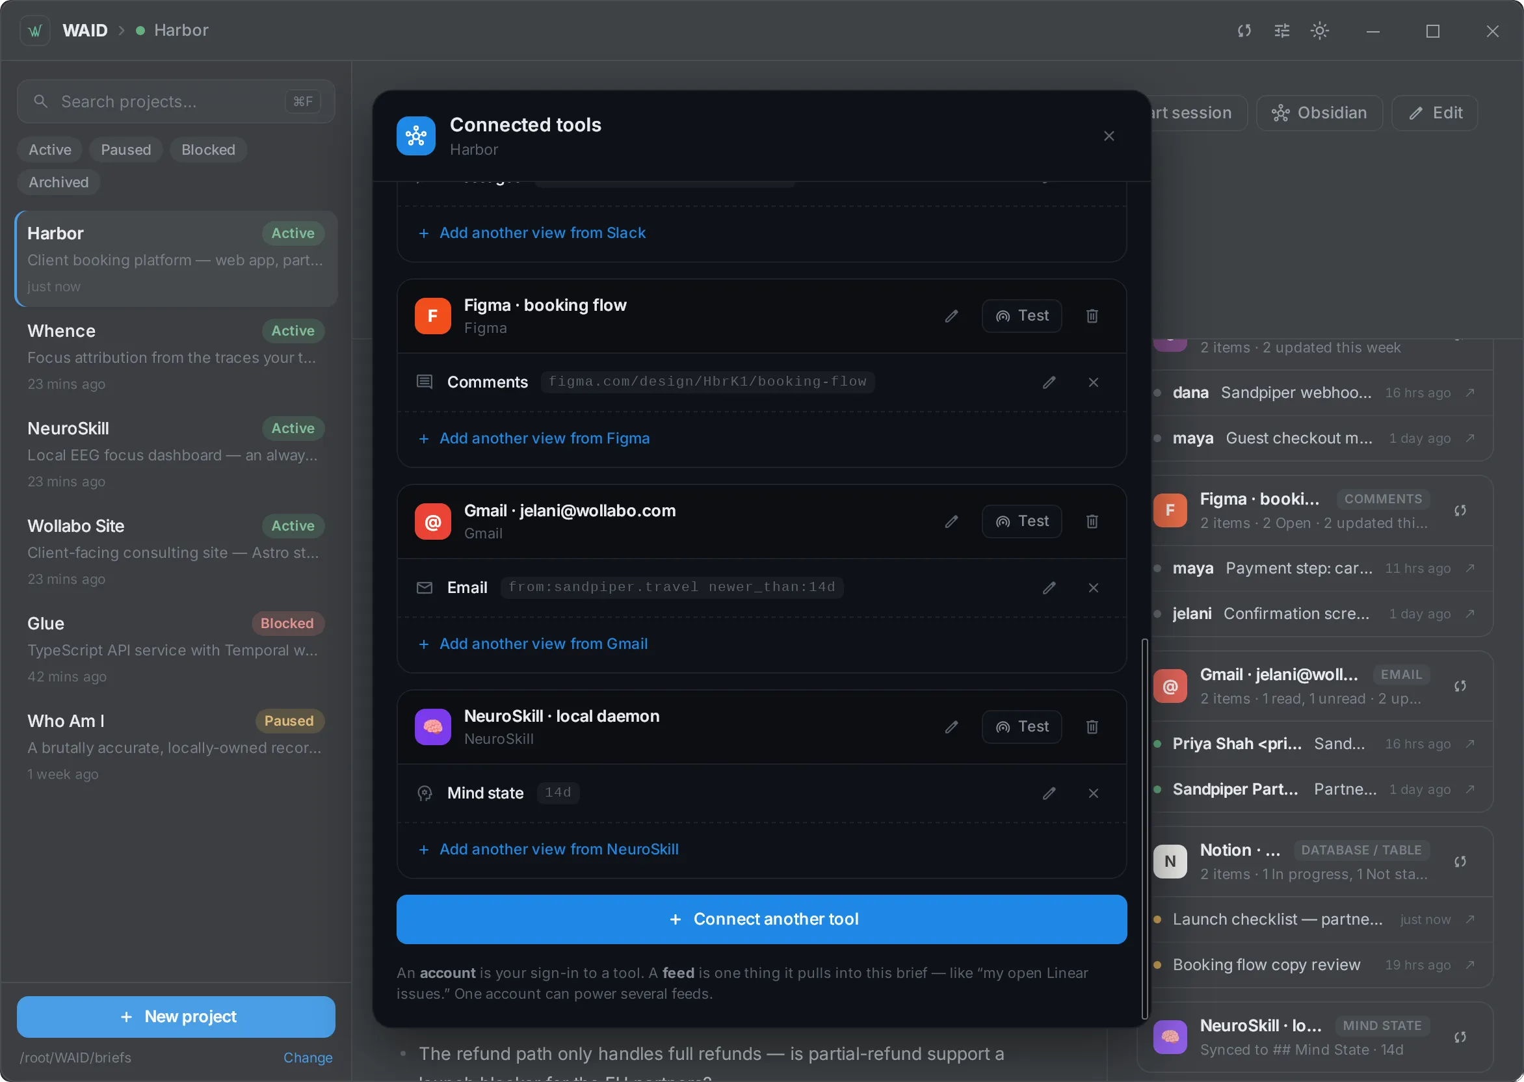Remove the Mind state feed
The image size is (1524, 1082).
point(1093,793)
